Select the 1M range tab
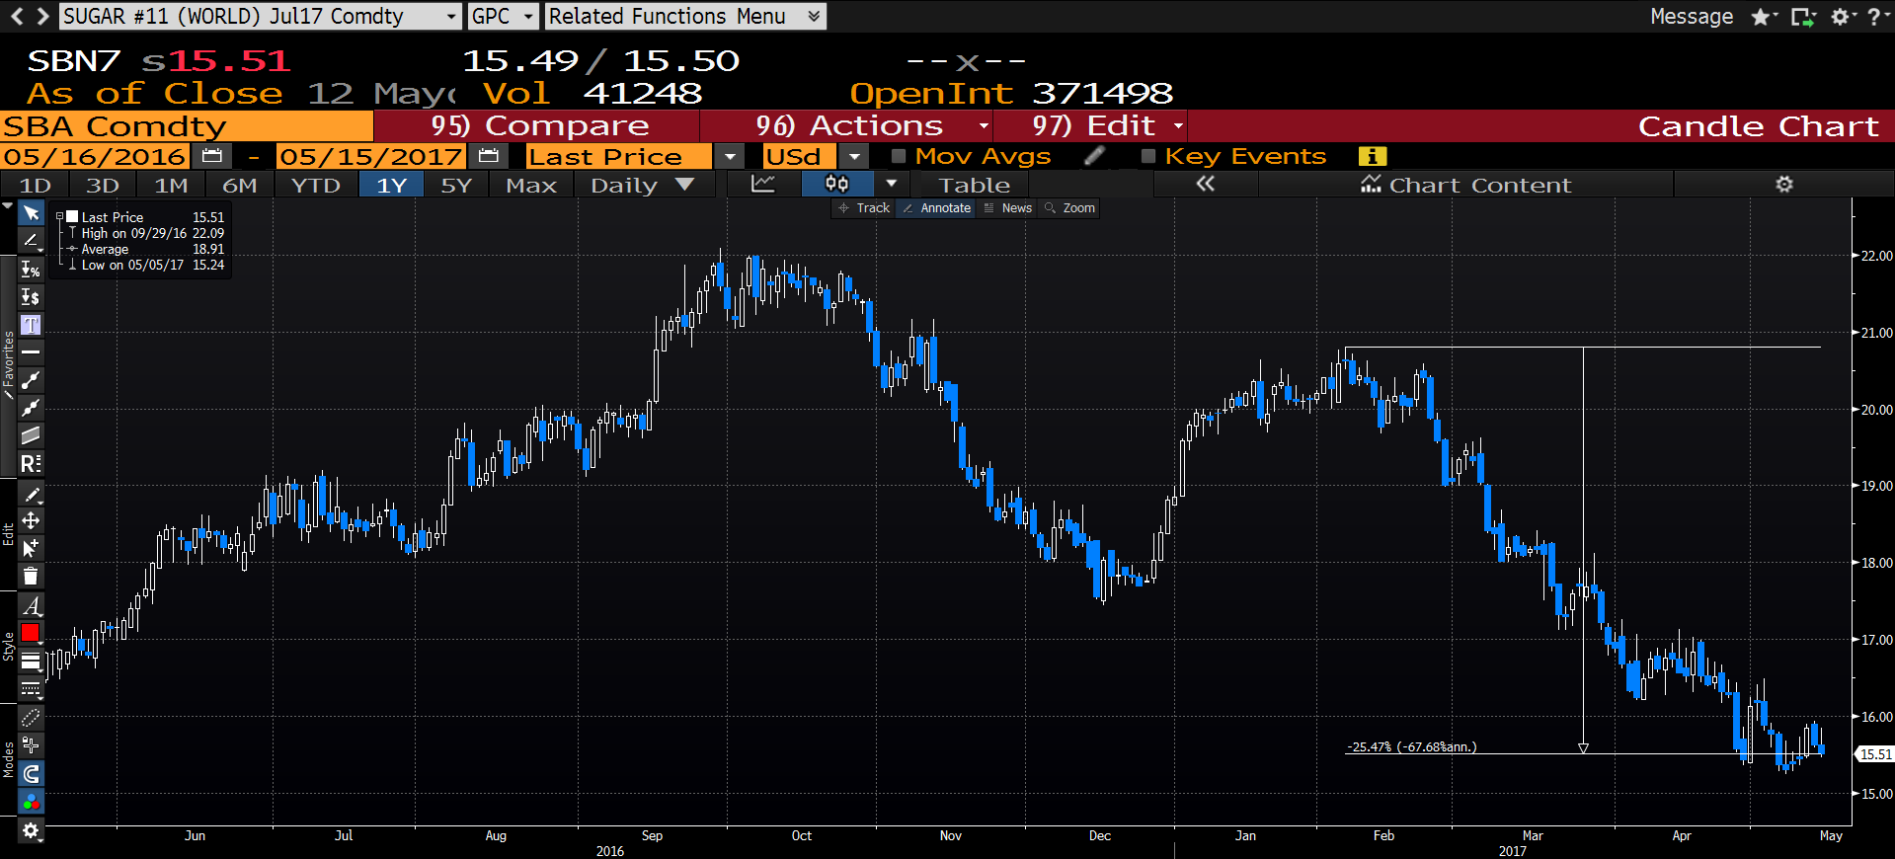 click(x=171, y=185)
